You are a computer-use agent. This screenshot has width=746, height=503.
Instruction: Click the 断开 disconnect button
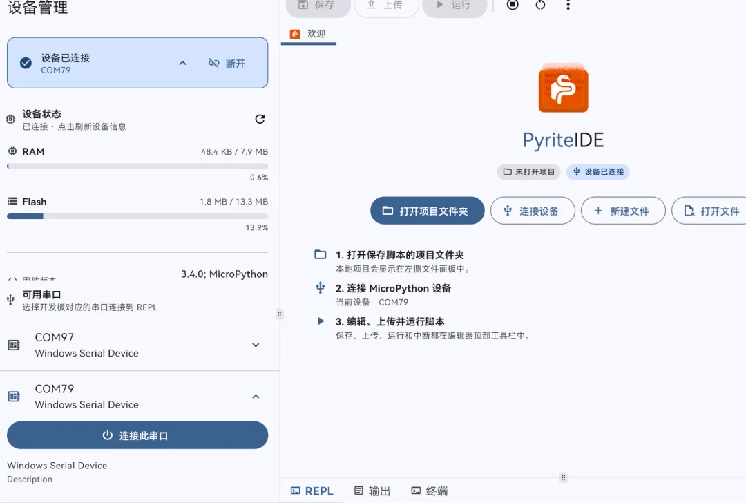[227, 64]
